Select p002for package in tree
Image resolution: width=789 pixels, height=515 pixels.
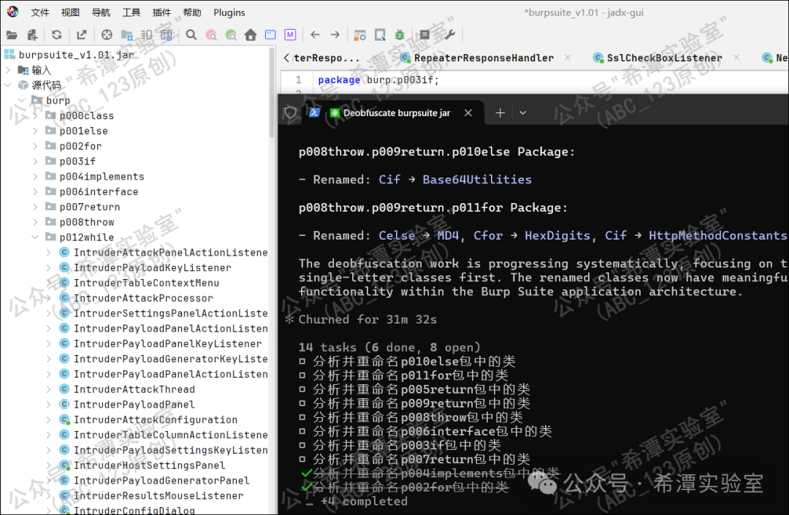[74, 146]
